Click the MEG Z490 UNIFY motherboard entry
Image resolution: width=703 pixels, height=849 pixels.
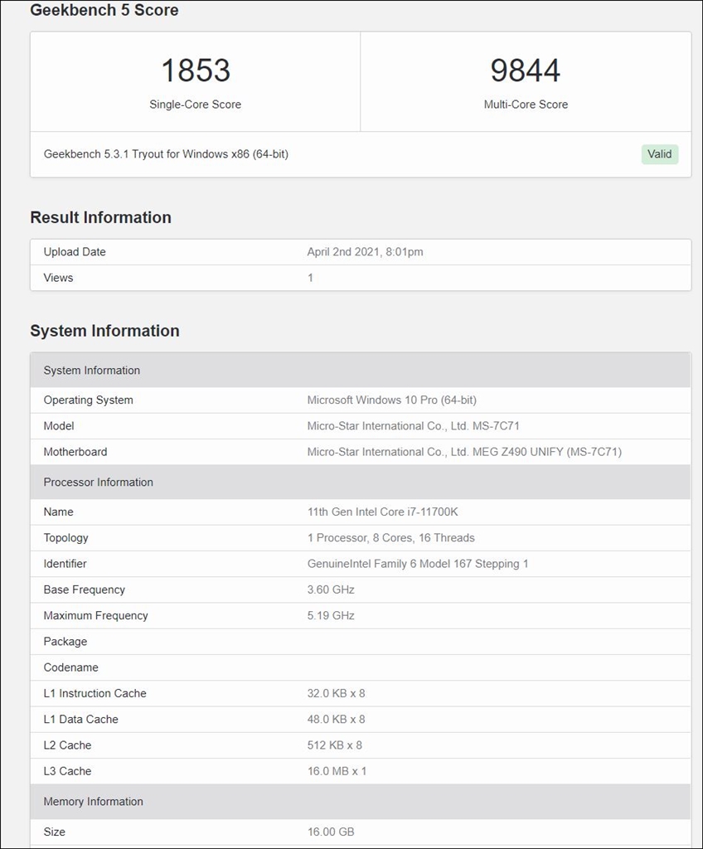465,452
